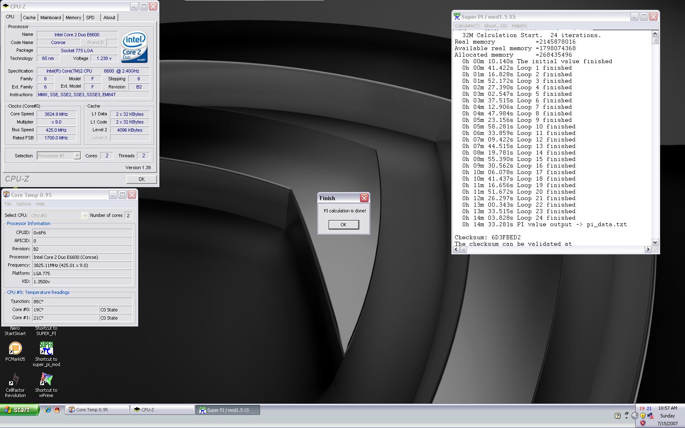Viewport: 685px width, 428px height.
Task: Click the disconnected network tray icon
Action: [650, 416]
